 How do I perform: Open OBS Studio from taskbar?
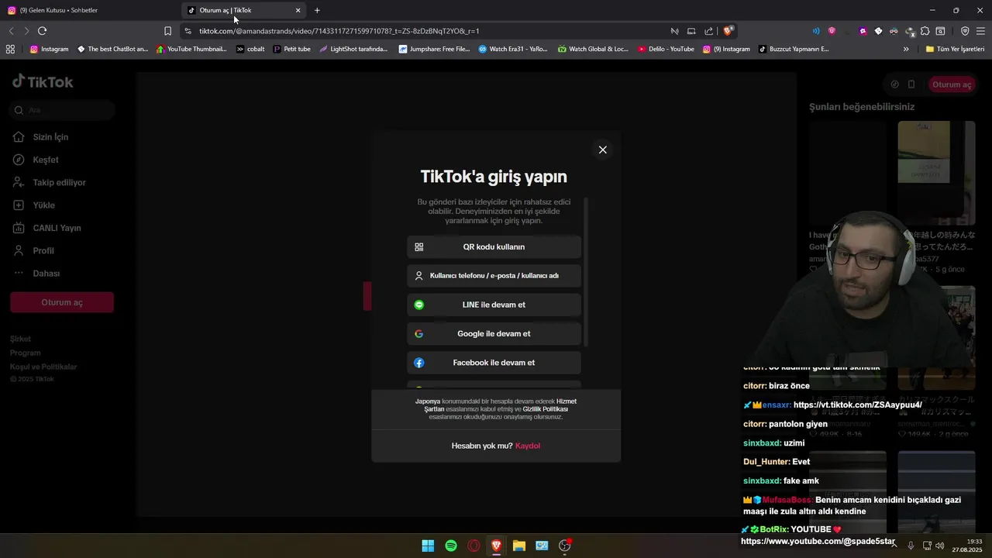pos(565,546)
